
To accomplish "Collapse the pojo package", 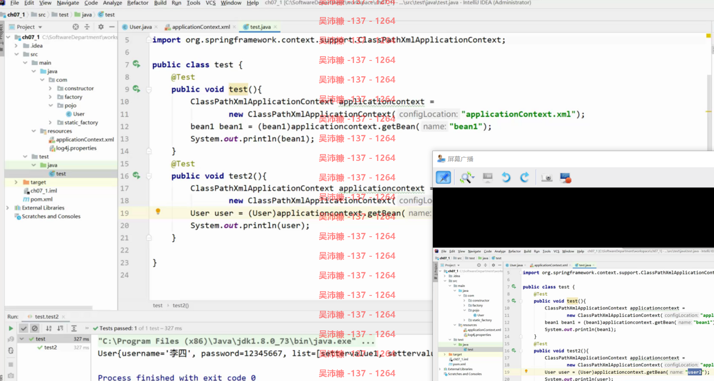I will pyautogui.click(x=50, y=105).
